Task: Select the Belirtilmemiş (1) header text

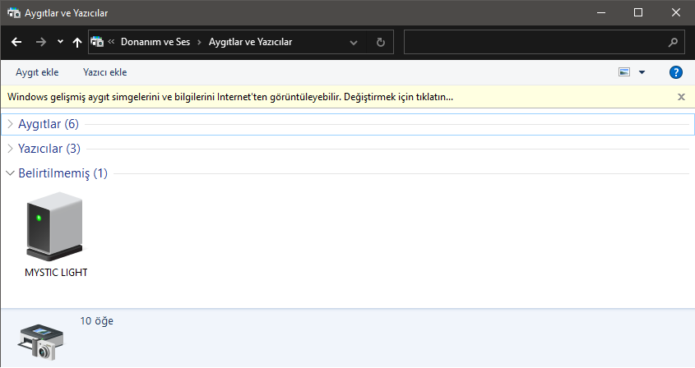Action: click(x=63, y=173)
